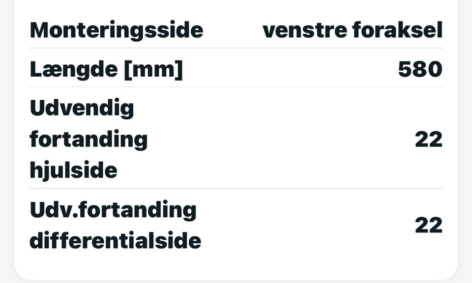Click 'fortanding' above 'hjulside'
This screenshot has height=283, width=472.
pyautogui.click(x=88, y=140)
